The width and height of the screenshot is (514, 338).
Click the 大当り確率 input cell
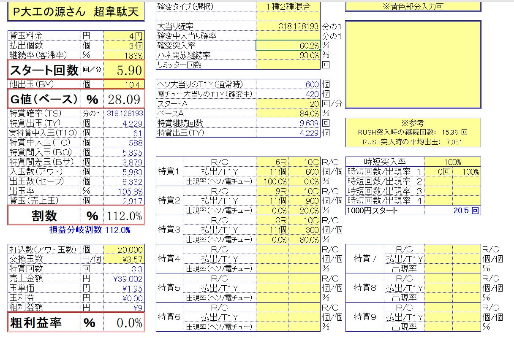[x=288, y=26]
